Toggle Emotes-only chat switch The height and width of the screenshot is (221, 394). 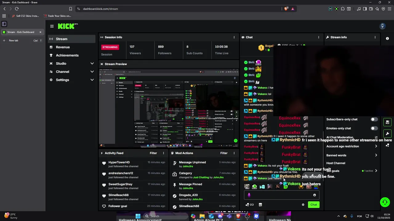[374, 128]
